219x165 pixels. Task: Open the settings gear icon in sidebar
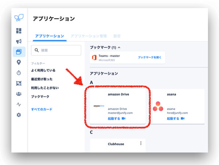pos(19,115)
